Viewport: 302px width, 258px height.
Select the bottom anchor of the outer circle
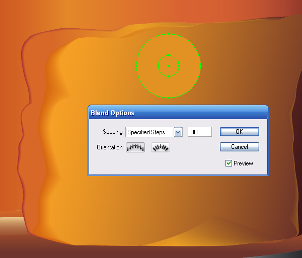(x=169, y=98)
